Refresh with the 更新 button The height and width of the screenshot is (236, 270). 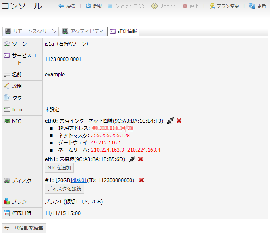point(258,6)
